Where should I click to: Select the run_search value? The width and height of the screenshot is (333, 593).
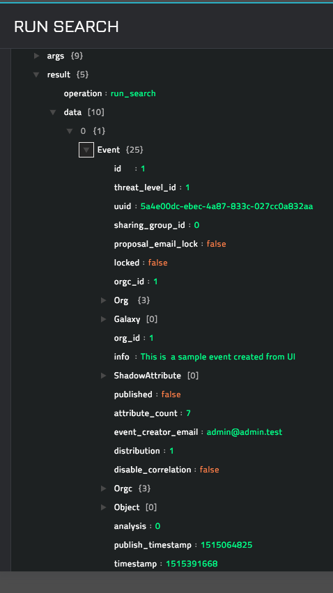pos(133,93)
